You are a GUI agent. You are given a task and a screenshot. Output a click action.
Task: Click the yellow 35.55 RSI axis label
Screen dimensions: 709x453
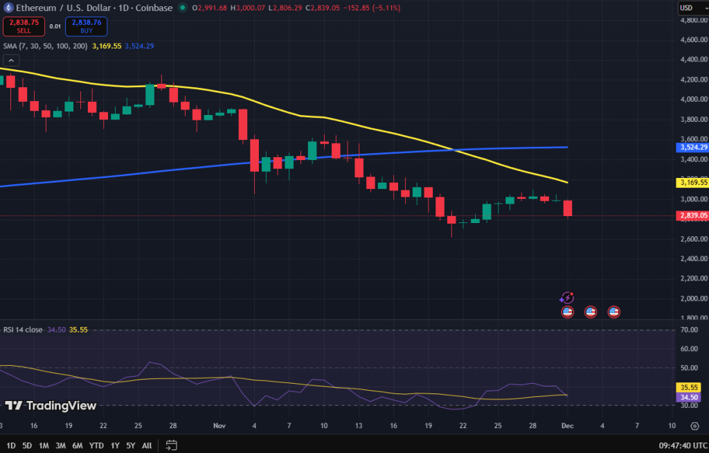(689, 387)
